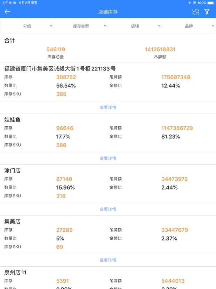Tap the back arrow icon
The height and width of the screenshot is (289, 216).
click(7, 12)
